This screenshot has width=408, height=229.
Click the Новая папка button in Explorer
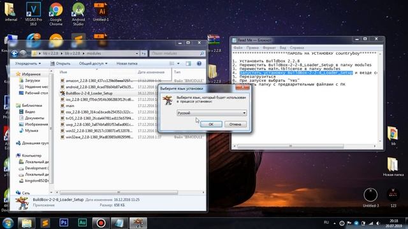pyautogui.click(x=127, y=64)
